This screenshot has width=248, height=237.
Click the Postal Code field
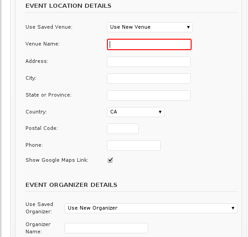(123, 129)
